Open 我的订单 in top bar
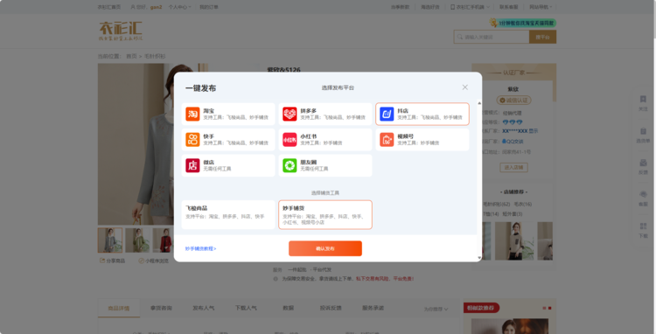This screenshot has height=334, width=656. [208, 7]
